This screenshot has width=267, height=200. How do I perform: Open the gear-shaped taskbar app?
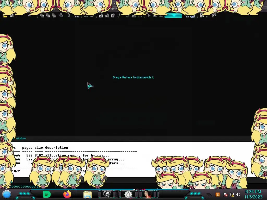click(x=128, y=194)
